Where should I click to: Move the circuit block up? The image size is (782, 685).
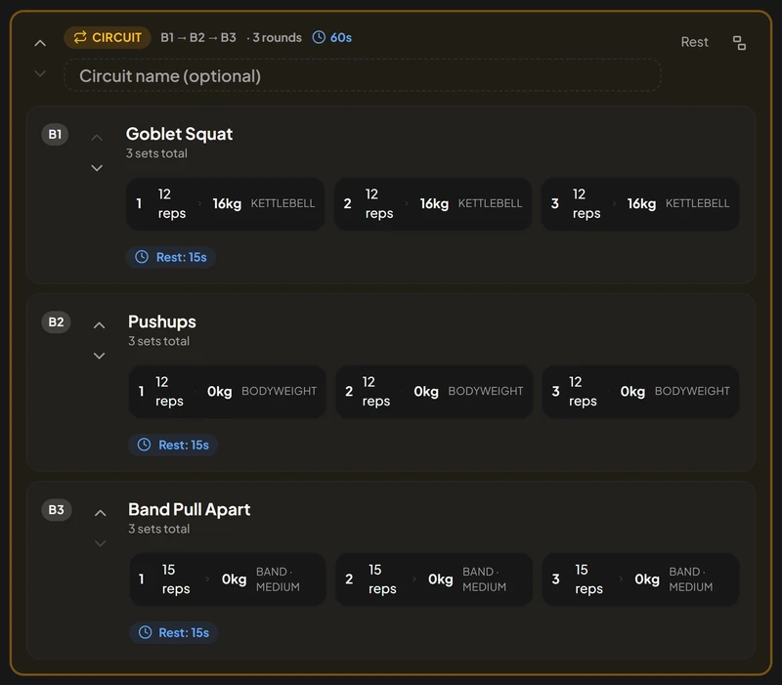click(40, 43)
